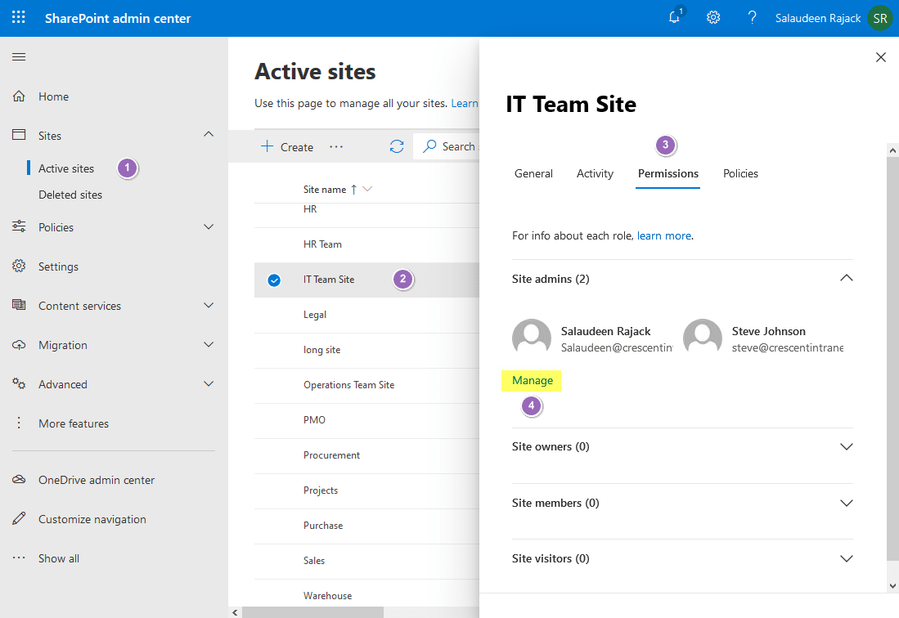Open Salaudeen Rajack account name
The width and height of the screenshot is (899, 618).
[817, 18]
